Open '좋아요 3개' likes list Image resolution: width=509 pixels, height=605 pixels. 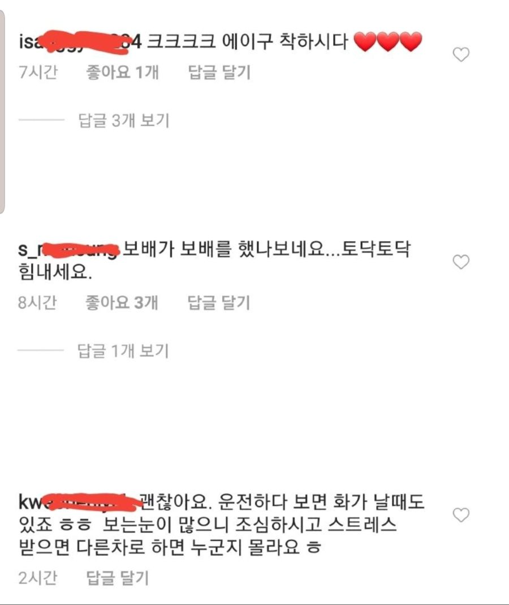(x=122, y=302)
